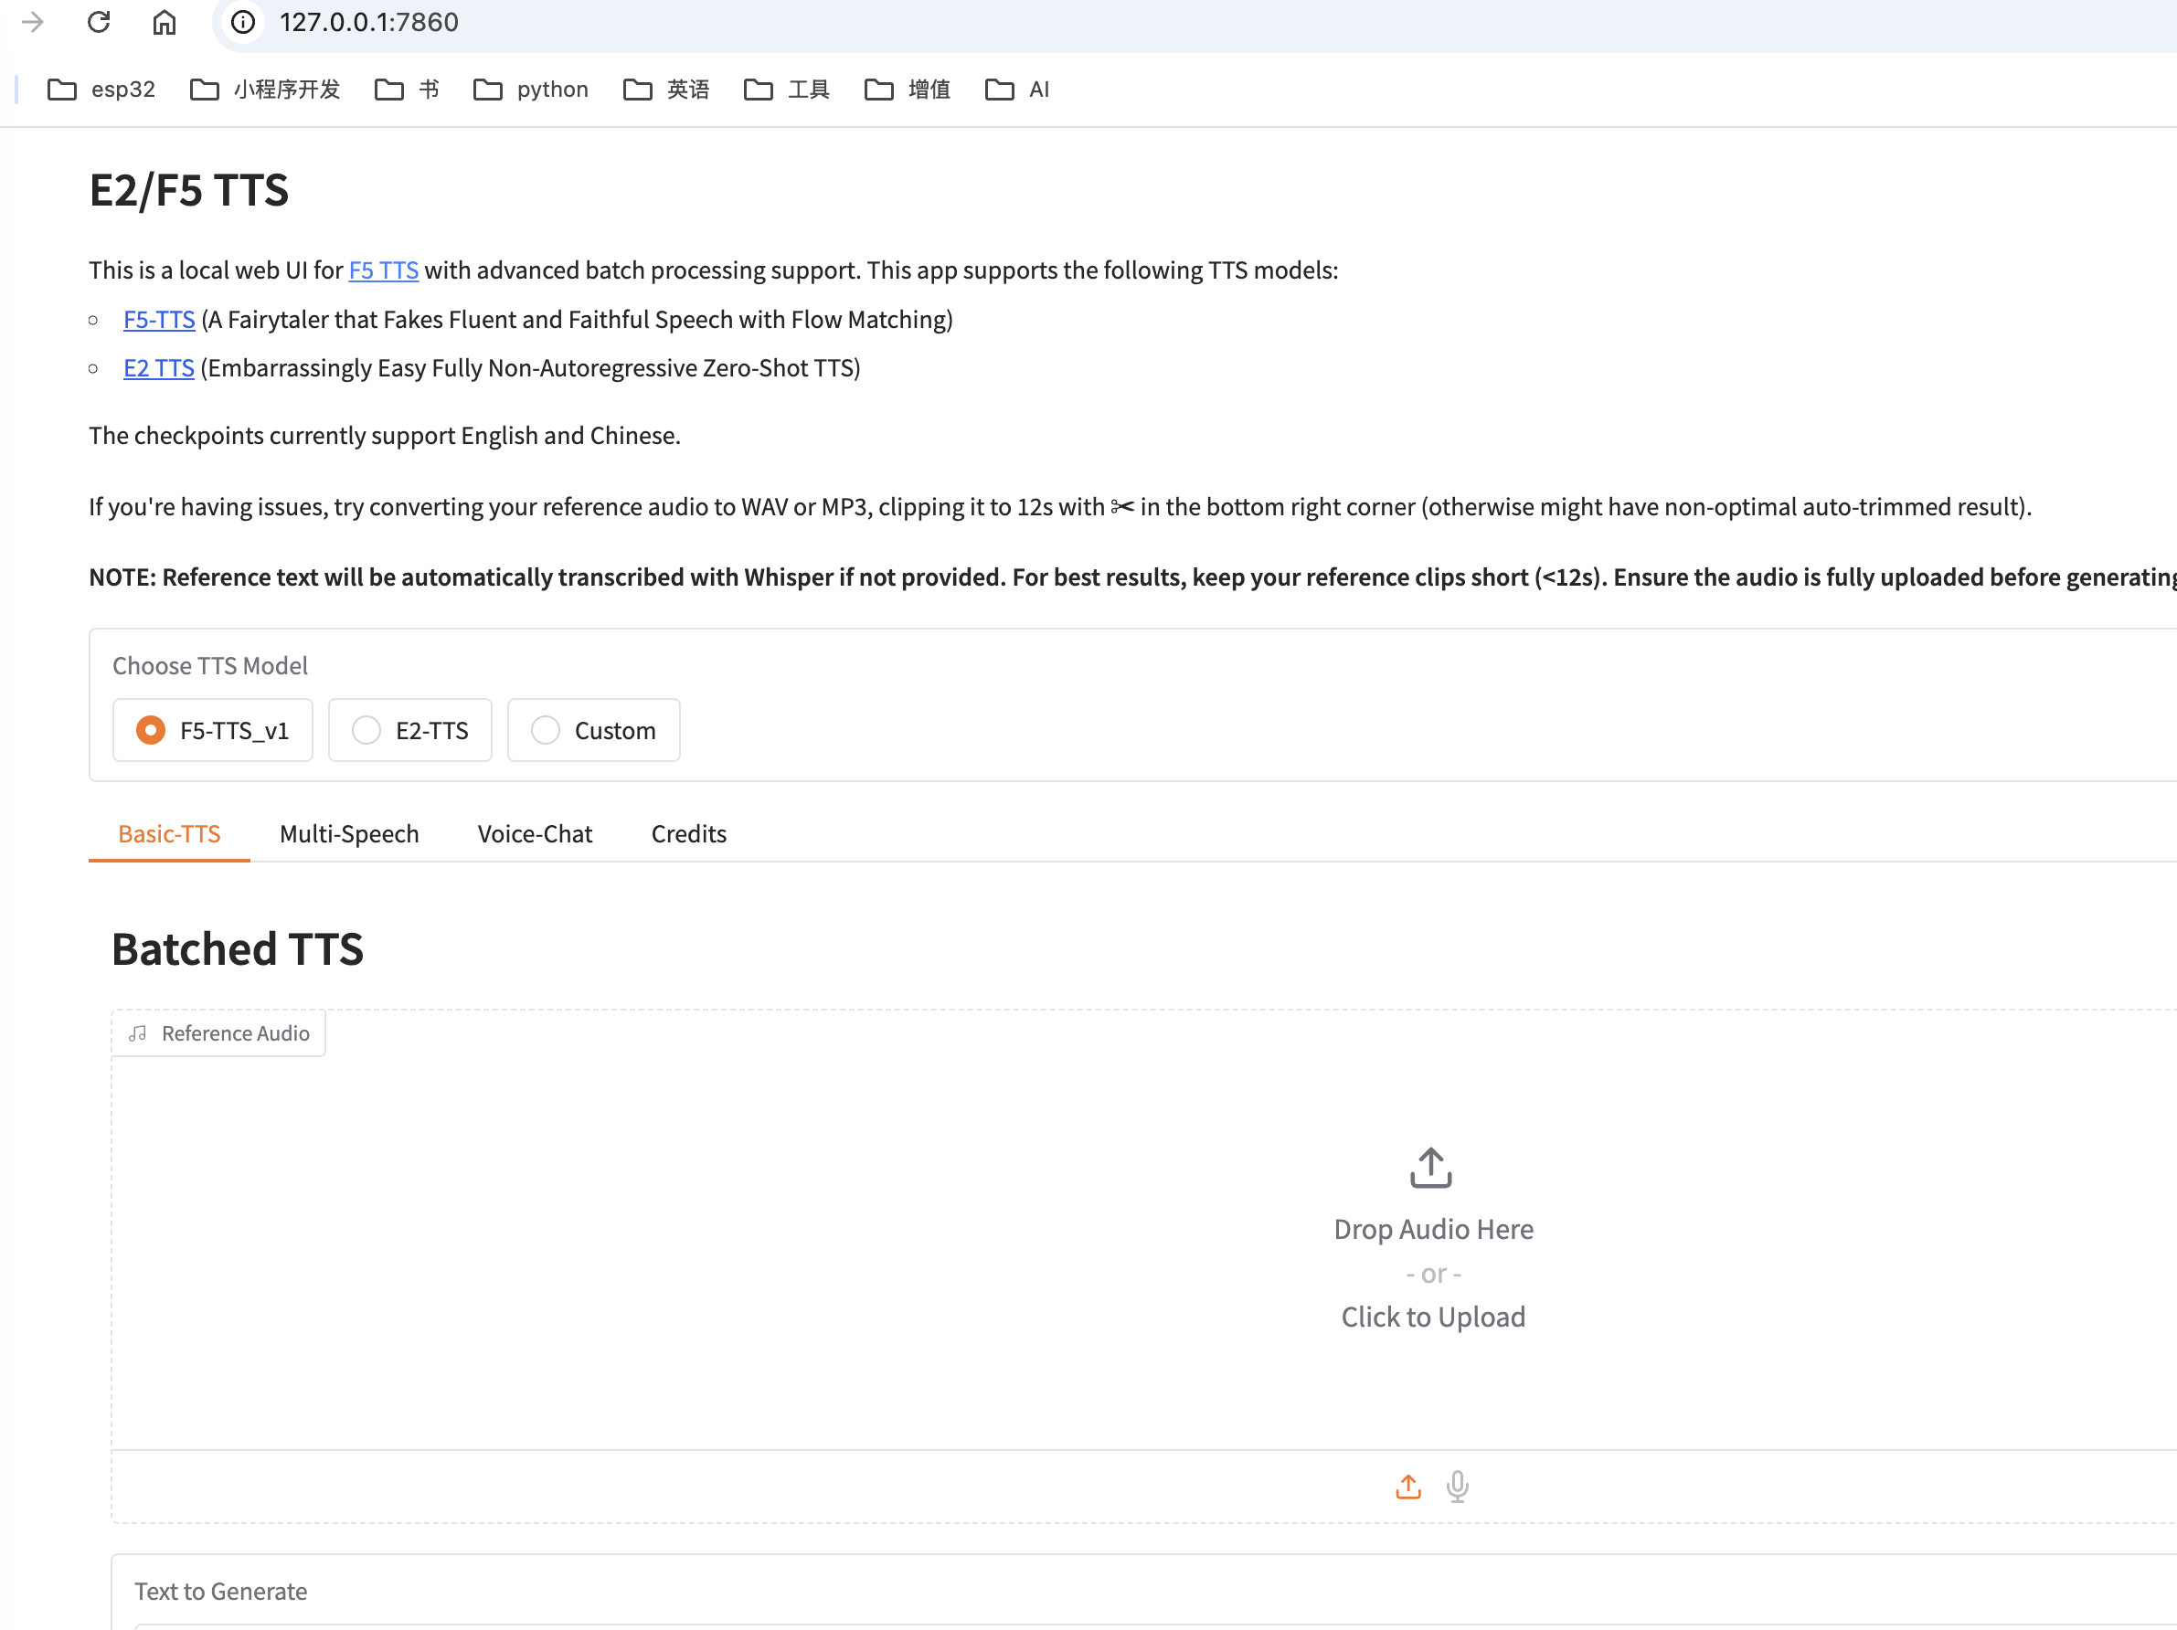View site information icon in address bar
Image resolution: width=2177 pixels, height=1630 pixels.
[243, 22]
